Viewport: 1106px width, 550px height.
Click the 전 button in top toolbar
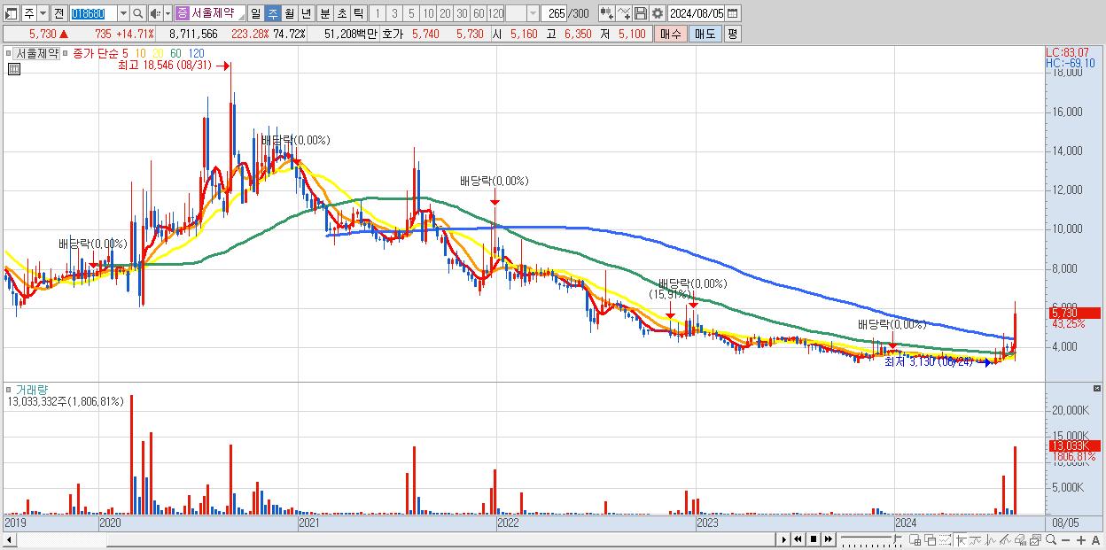(58, 13)
